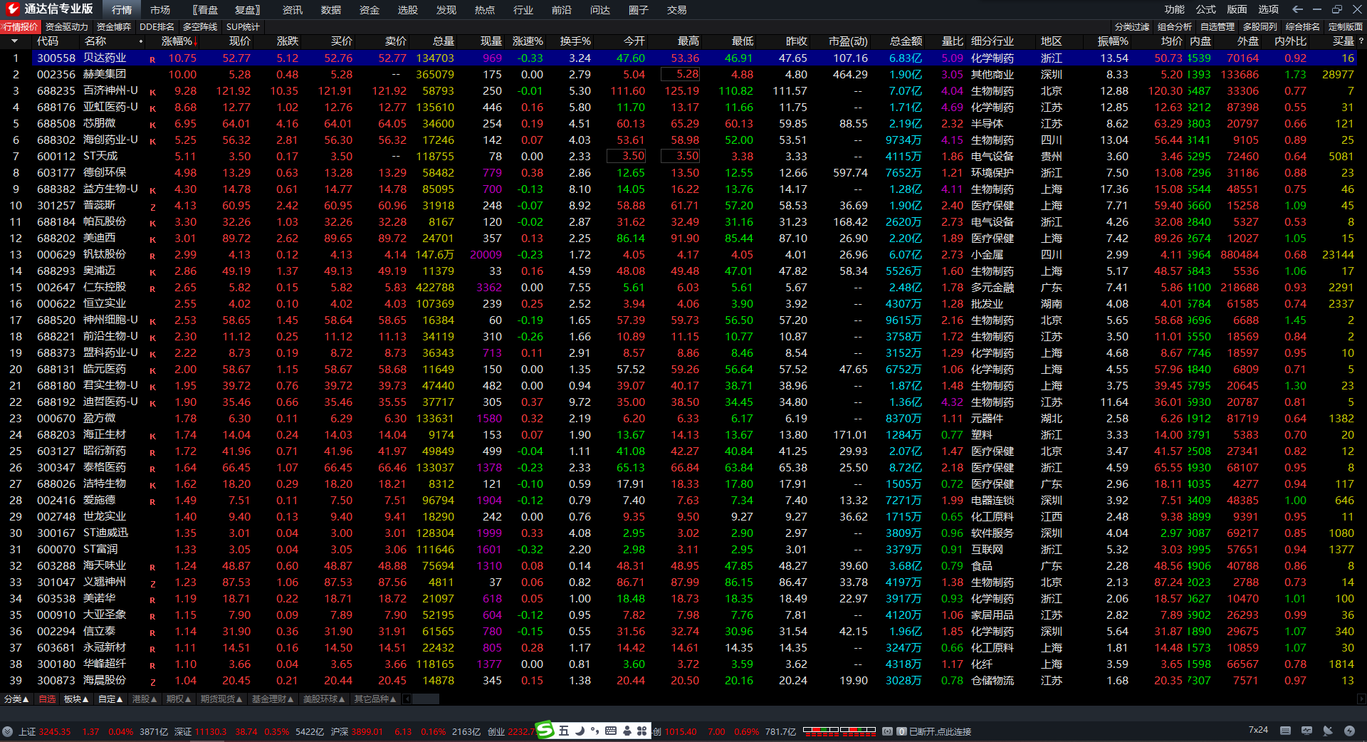This screenshot has height=742, width=1367.
Task: Expand the 基金理财 funds tab
Action: tap(273, 699)
